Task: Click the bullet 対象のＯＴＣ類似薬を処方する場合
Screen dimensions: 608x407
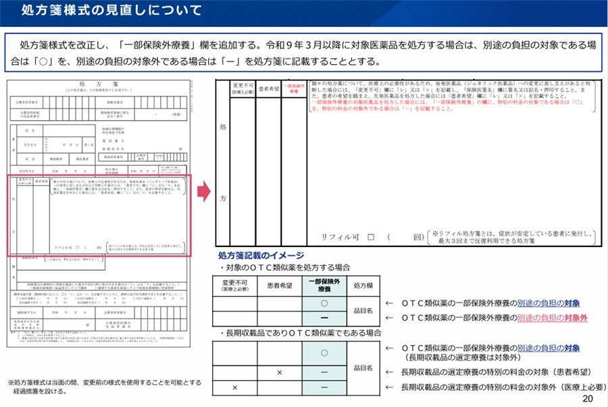Action: pos(285,267)
